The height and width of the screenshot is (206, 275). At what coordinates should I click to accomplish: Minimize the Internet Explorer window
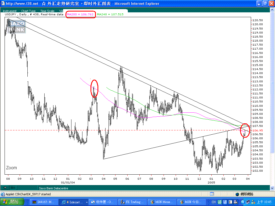point(259,3)
